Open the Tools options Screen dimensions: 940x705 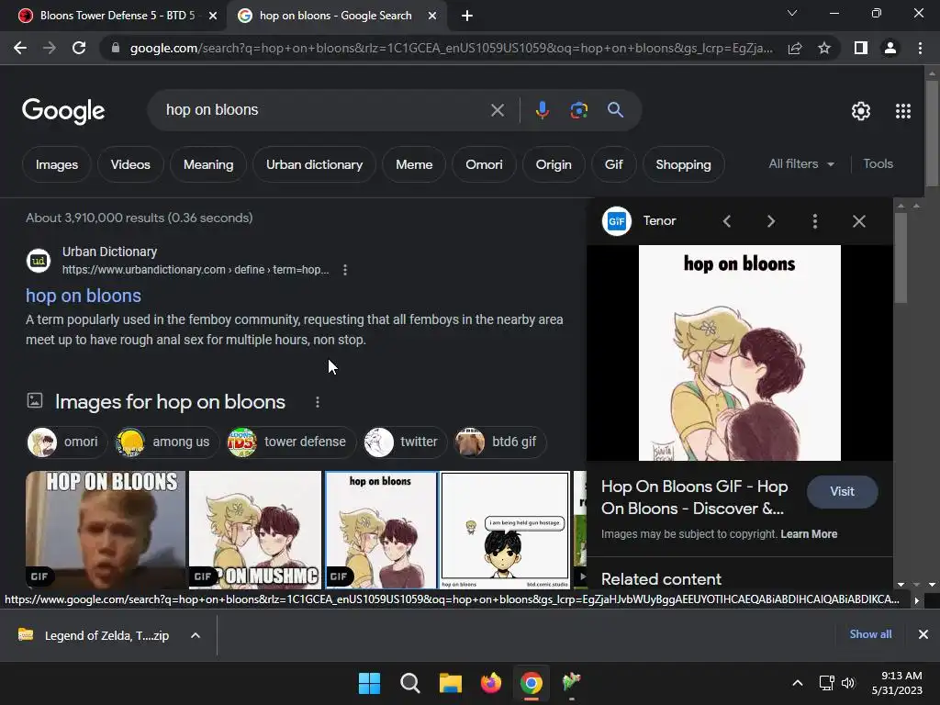coord(878,163)
